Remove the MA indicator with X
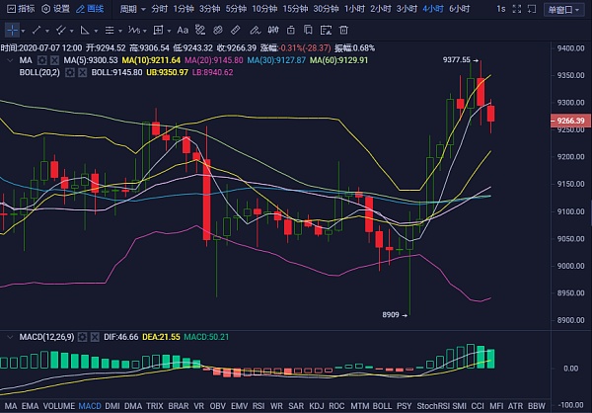Image resolution: width=592 pixels, height=413 pixels. tap(54, 60)
